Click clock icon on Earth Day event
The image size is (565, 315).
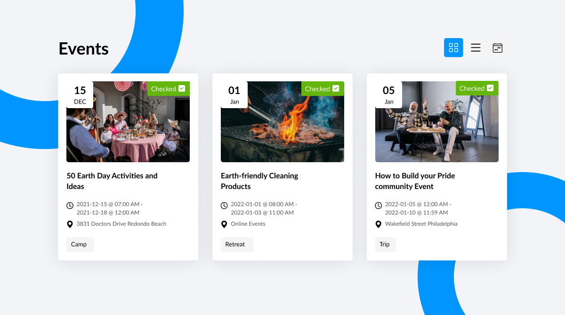pos(70,205)
